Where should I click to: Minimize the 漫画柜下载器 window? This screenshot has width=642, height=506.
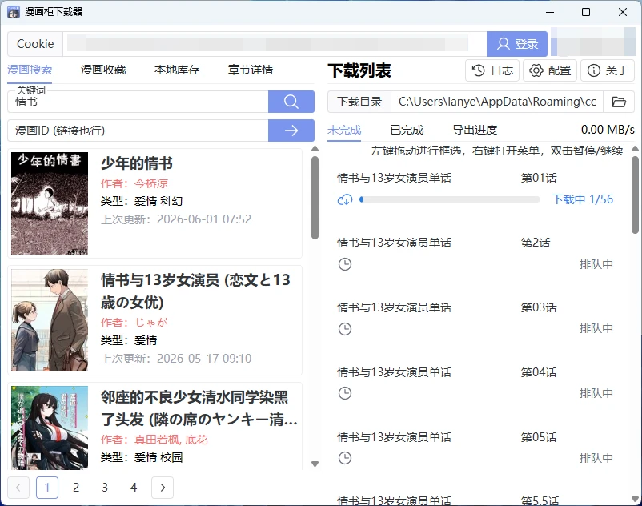click(x=550, y=12)
